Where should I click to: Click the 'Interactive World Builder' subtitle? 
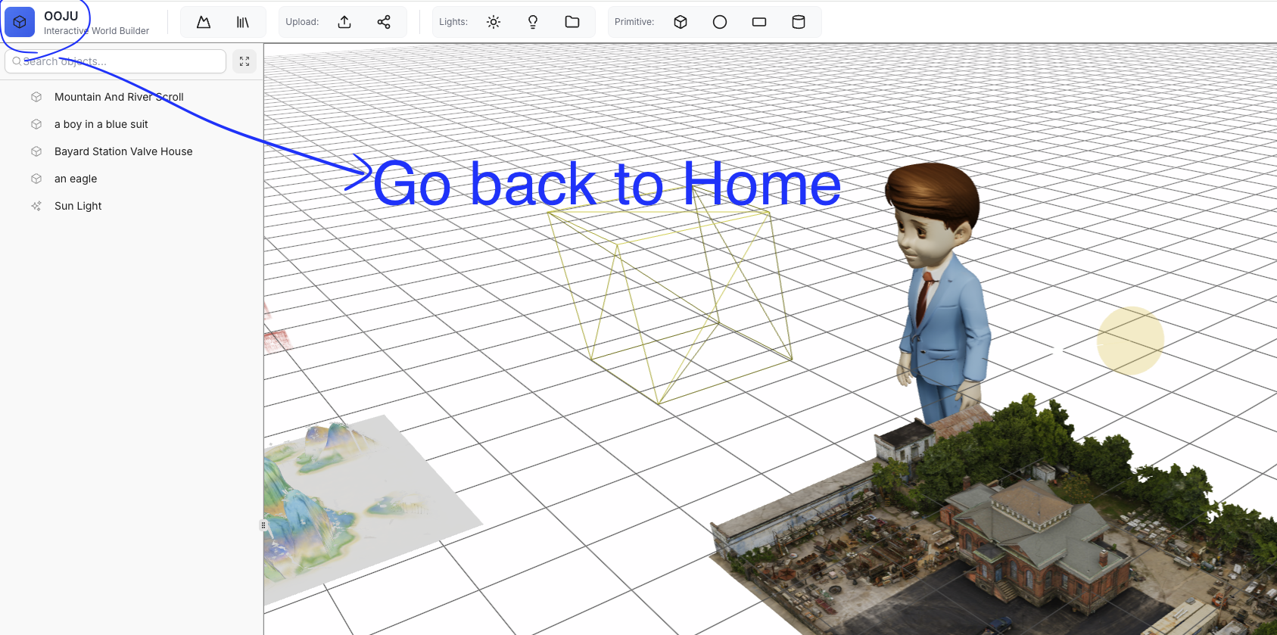click(96, 31)
